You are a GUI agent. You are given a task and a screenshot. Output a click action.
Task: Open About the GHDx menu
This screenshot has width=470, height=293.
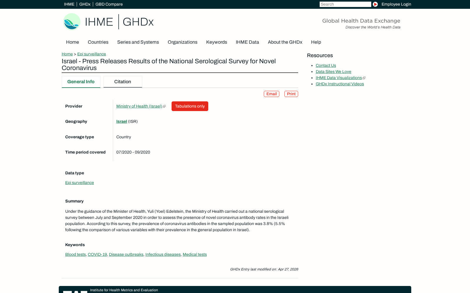tap(285, 42)
